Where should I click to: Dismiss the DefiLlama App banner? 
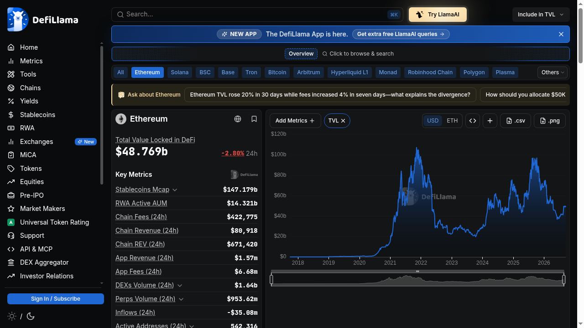(561, 34)
